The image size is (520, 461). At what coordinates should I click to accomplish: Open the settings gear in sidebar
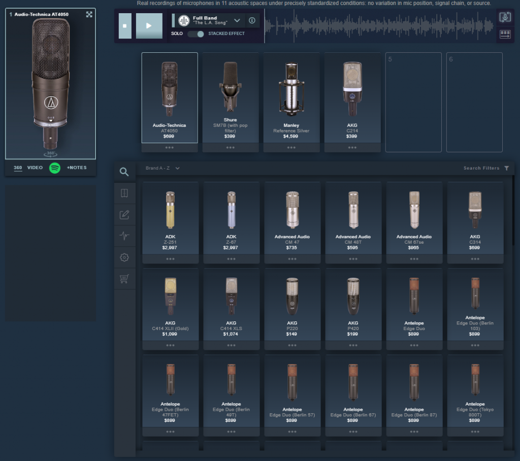pos(124,257)
